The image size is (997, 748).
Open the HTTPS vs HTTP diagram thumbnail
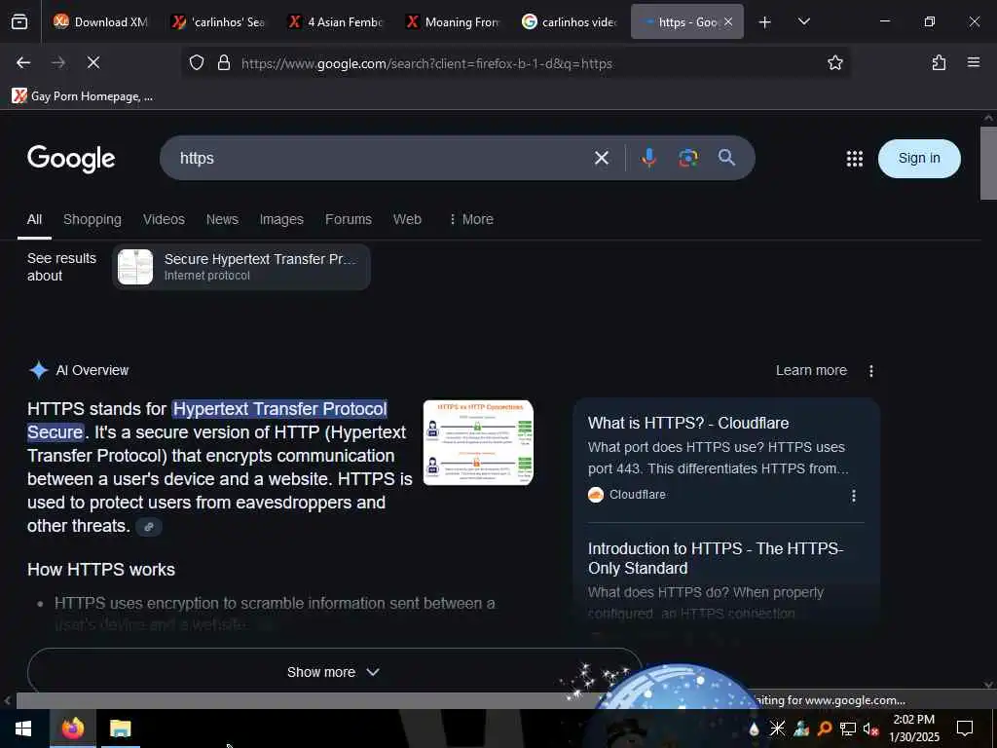click(478, 443)
